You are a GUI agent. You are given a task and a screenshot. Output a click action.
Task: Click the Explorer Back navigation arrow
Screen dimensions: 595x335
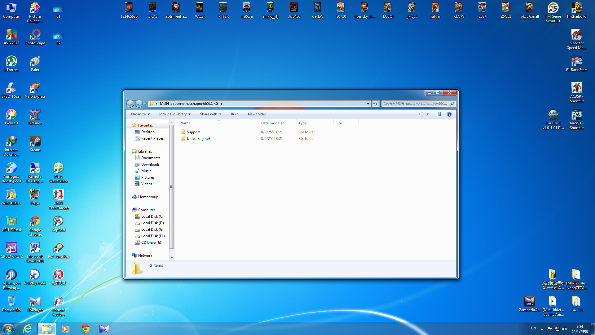pos(130,104)
